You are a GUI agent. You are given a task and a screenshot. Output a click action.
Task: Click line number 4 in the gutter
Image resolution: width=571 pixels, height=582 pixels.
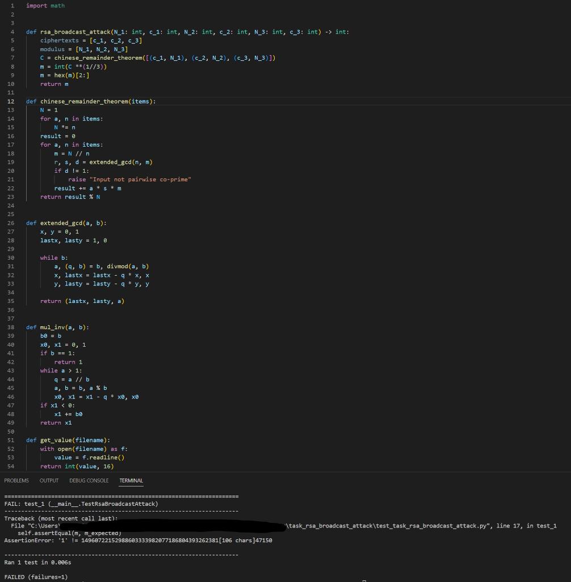click(x=12, y=32)
